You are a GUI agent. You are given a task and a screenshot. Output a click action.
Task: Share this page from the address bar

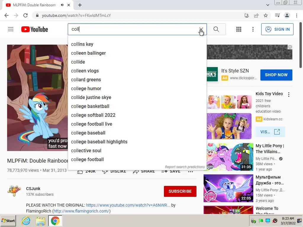[256, 15]
